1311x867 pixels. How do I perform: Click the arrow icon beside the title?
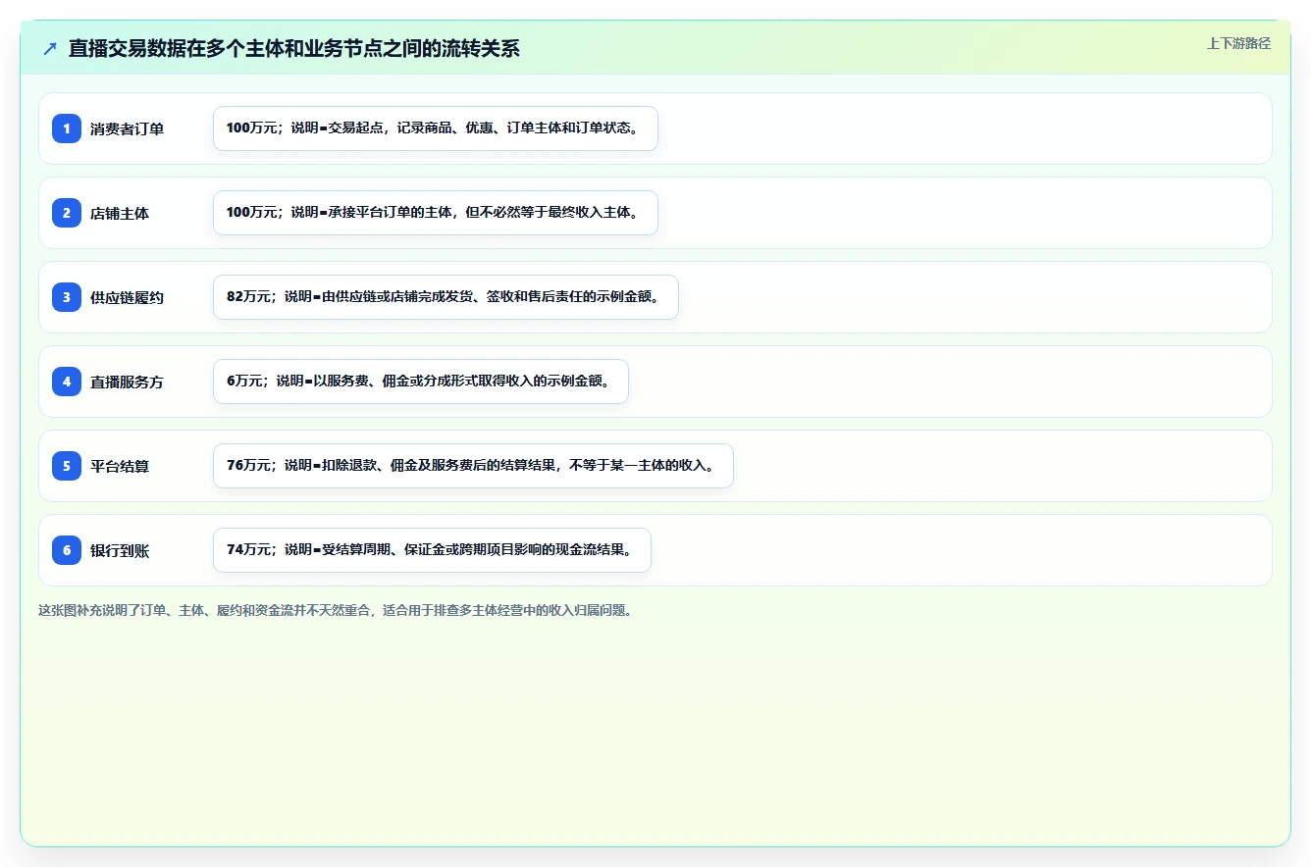point(50,48)
